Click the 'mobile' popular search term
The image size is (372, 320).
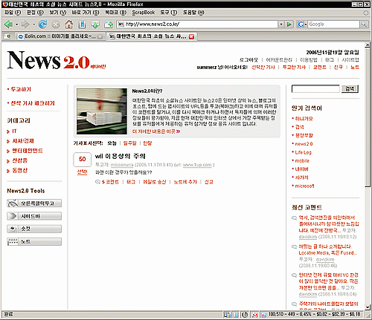[x=302, y=160]
